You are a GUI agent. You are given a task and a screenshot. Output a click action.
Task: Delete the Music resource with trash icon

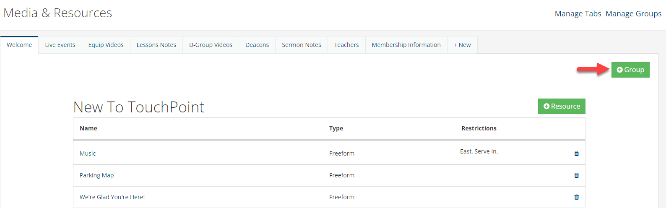pyautogui.click(x=576, y=153)
